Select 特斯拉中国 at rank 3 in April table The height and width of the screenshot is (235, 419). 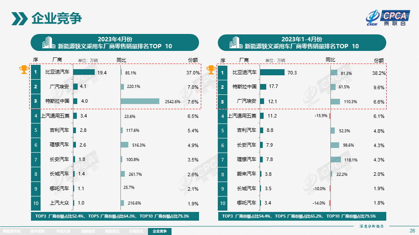(x=57, y=101)
